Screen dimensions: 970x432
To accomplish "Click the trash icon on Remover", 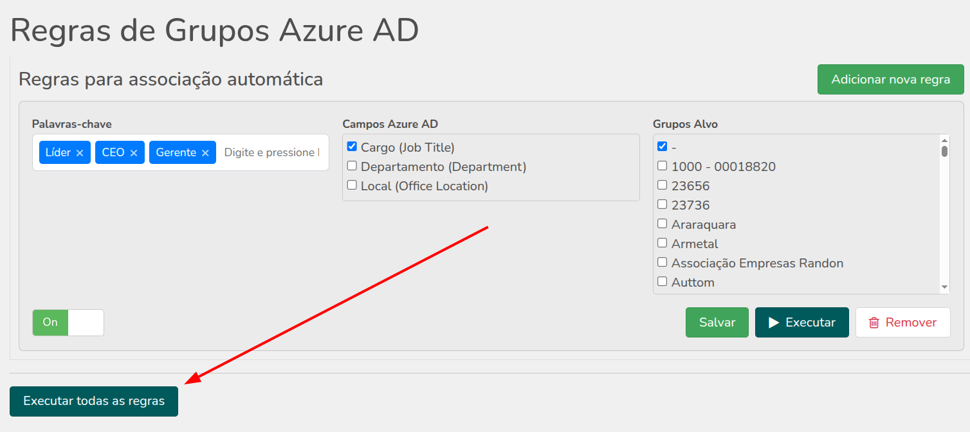I will 874,323.
